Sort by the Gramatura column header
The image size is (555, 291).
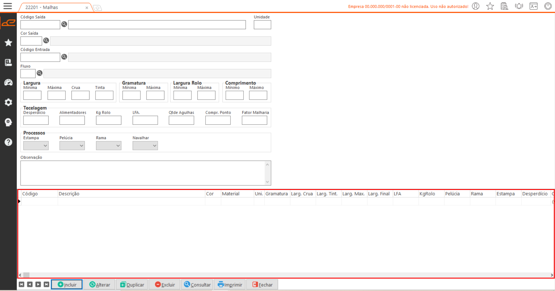276,194
